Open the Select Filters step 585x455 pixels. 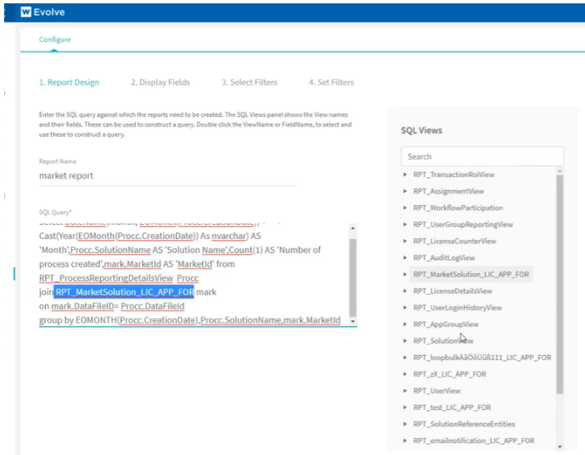pyautogui.click(x=249, y=82)
